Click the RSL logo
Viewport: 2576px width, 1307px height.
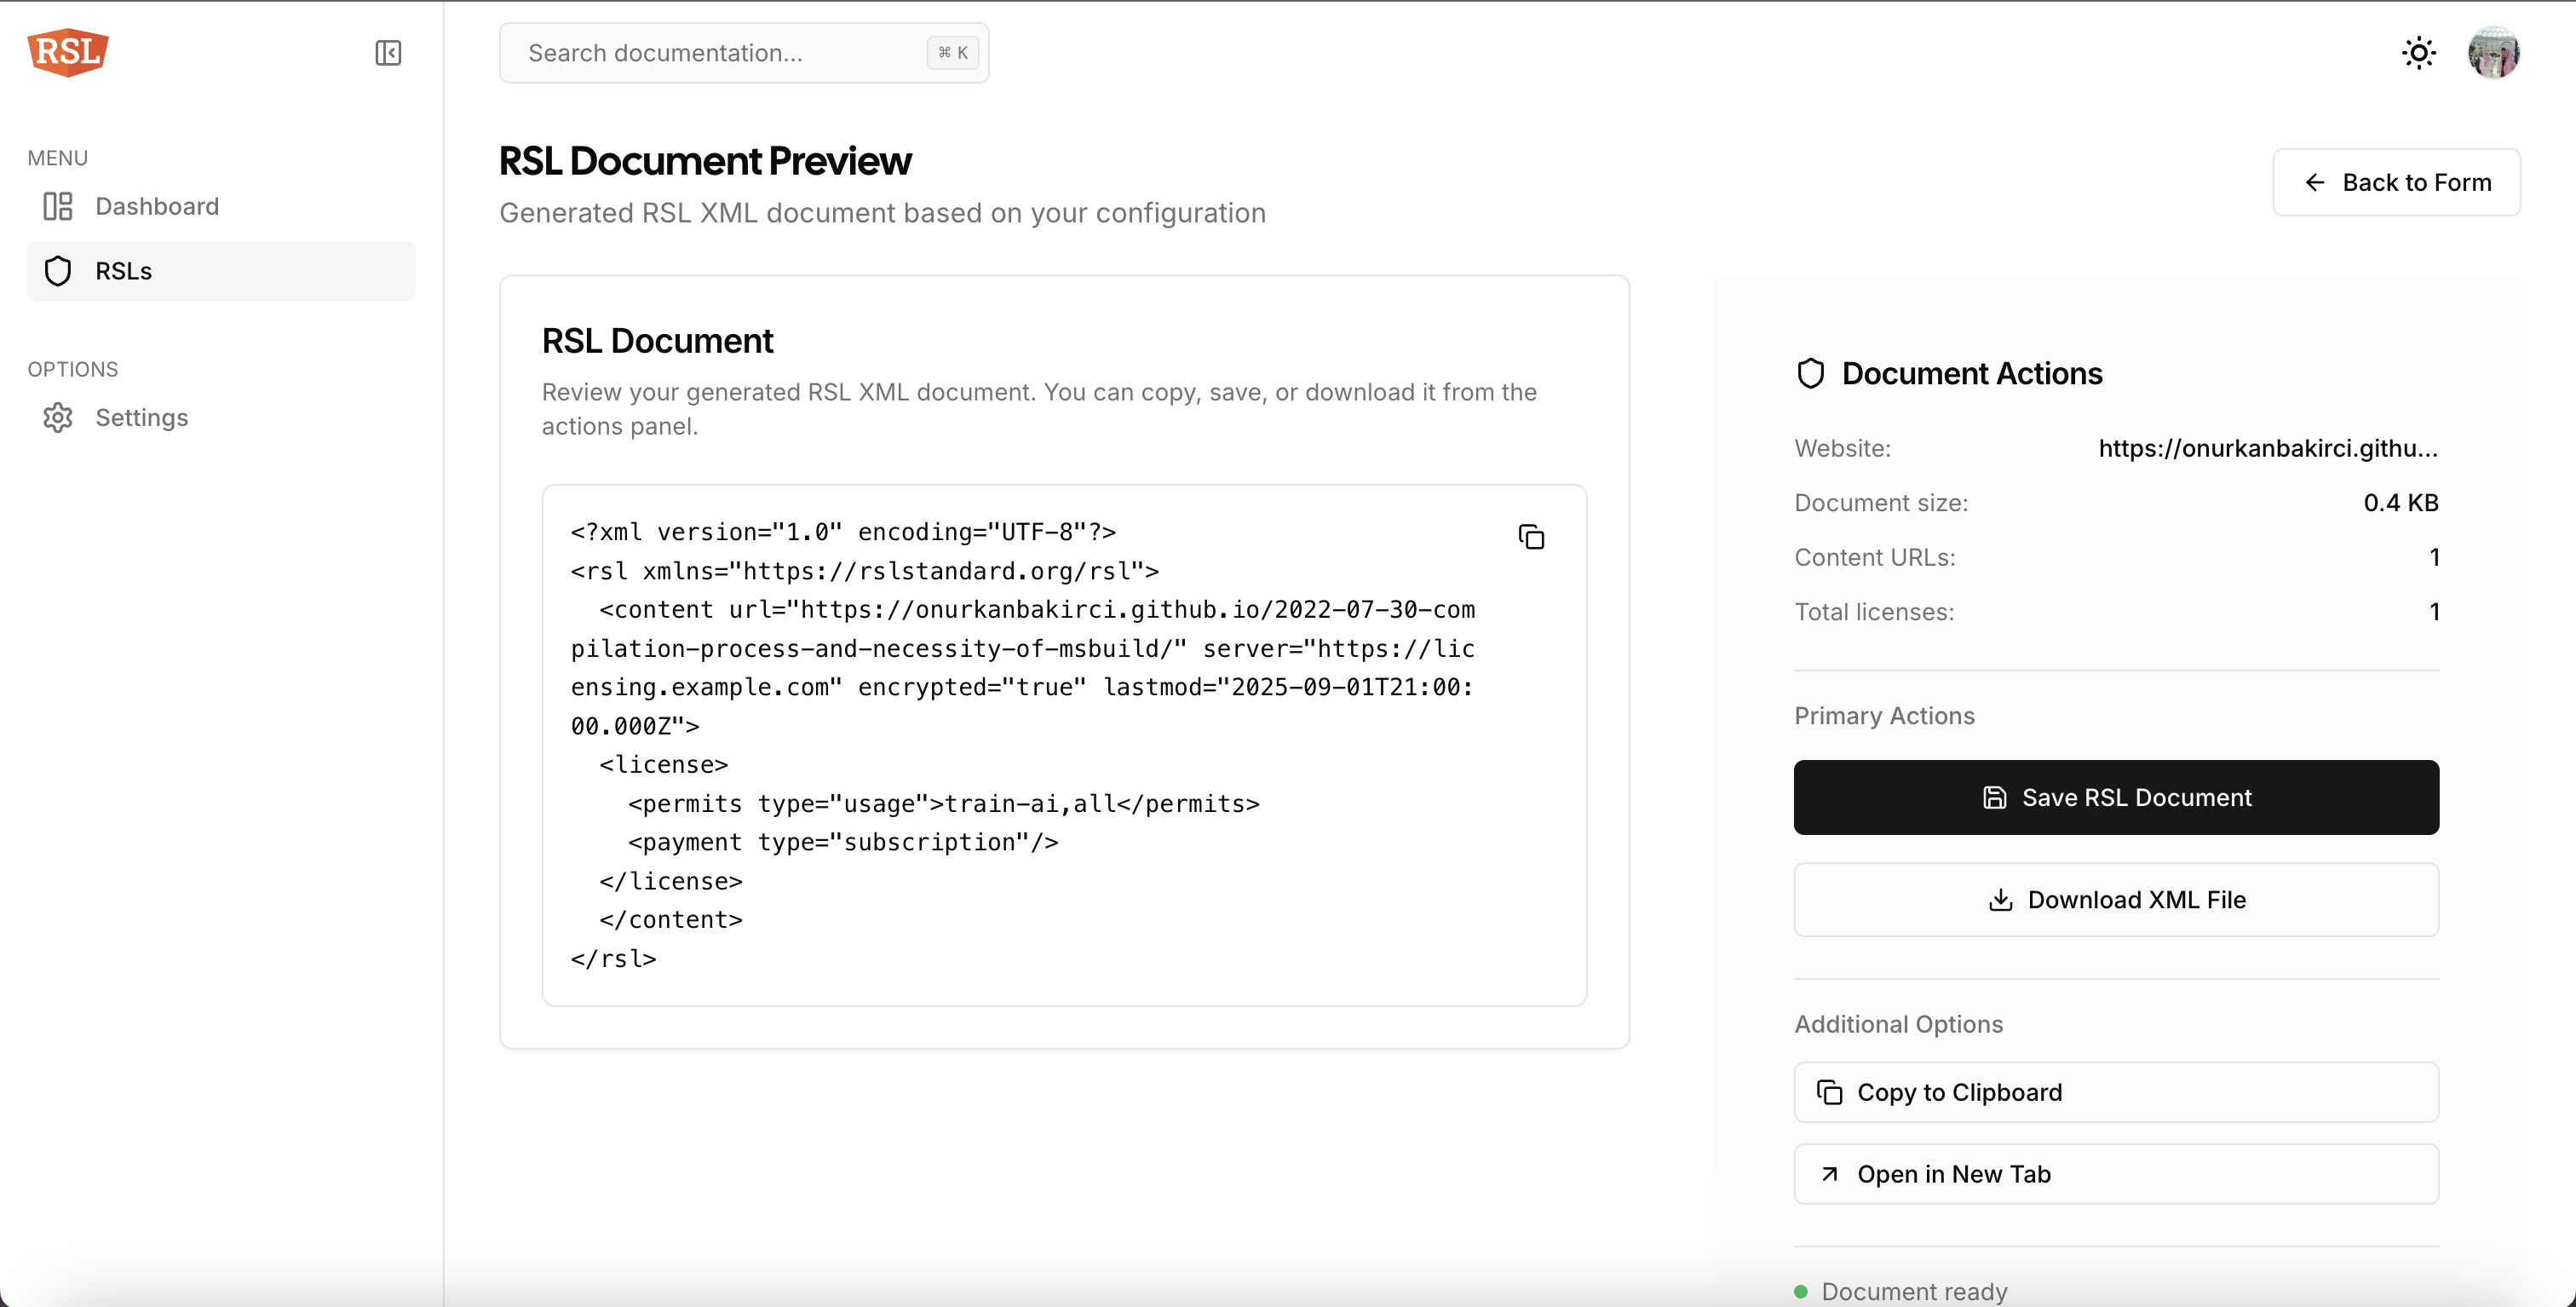[68, 52]
